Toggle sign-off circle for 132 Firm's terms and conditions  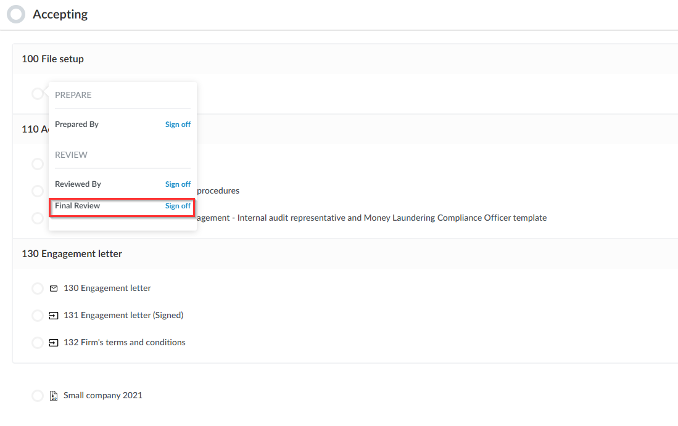(x=38, y=343)
